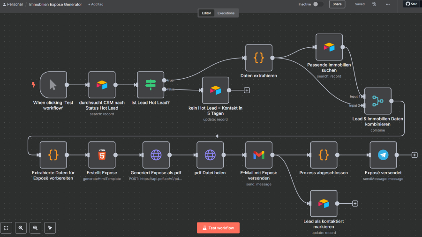Toggle the Inactive workflow switch
Viewport: 422px width, 237px height.
click(x=318, y=4)
